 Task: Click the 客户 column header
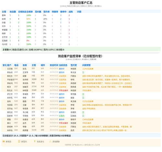(x=9, y=65)
